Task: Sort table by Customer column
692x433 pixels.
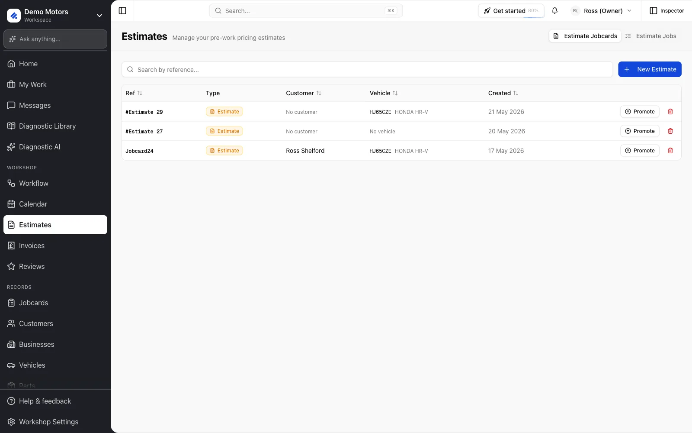Action: point(304,93)
